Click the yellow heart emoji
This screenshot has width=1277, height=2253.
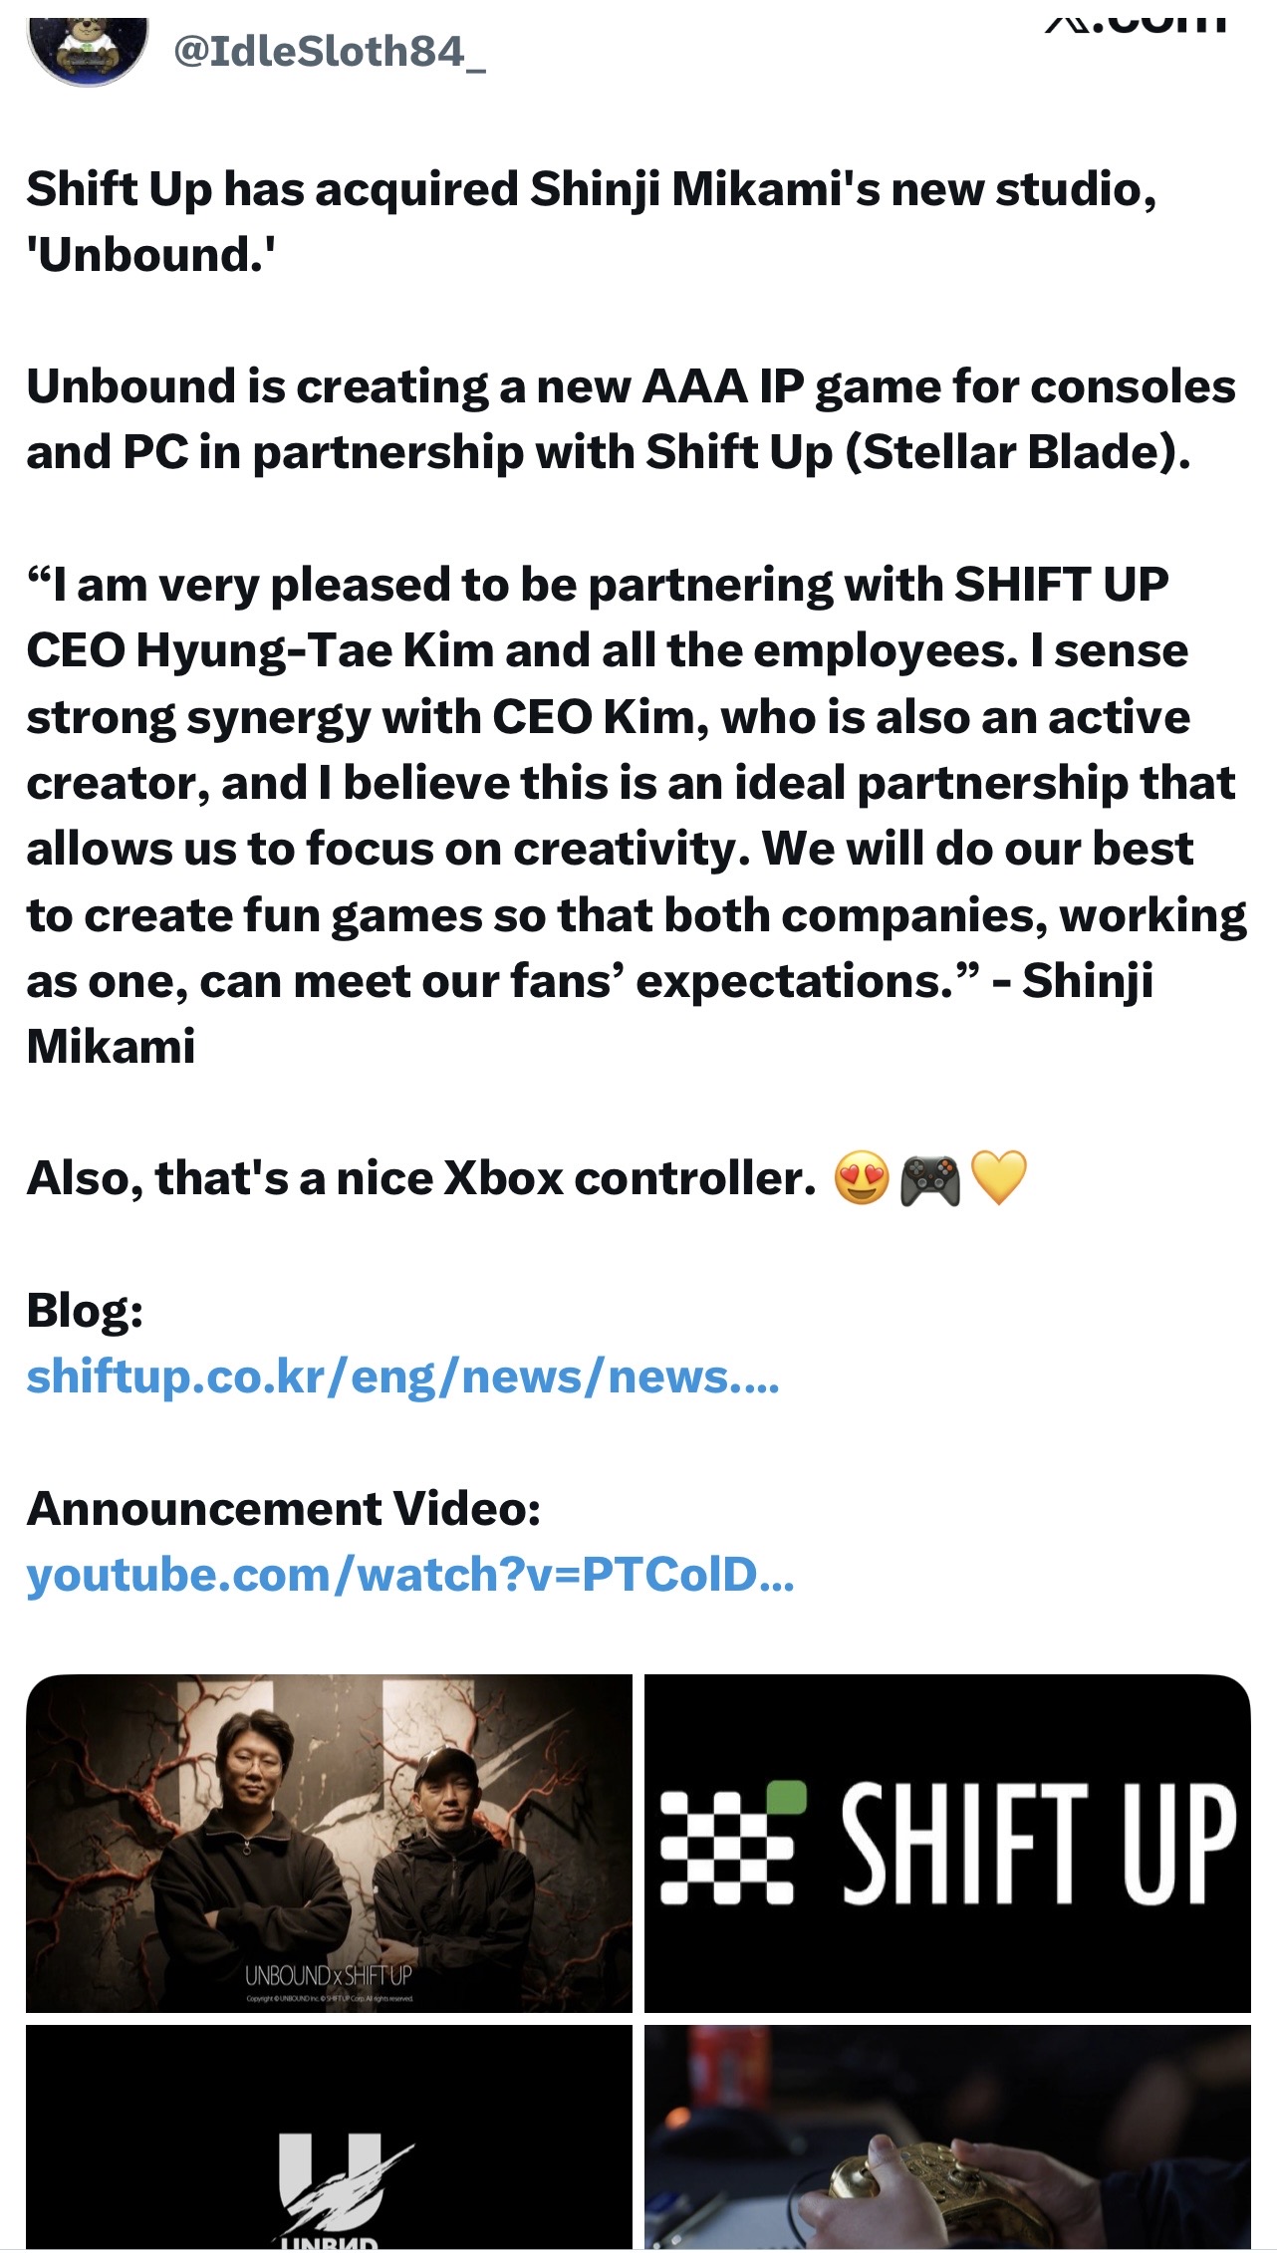998,1178
